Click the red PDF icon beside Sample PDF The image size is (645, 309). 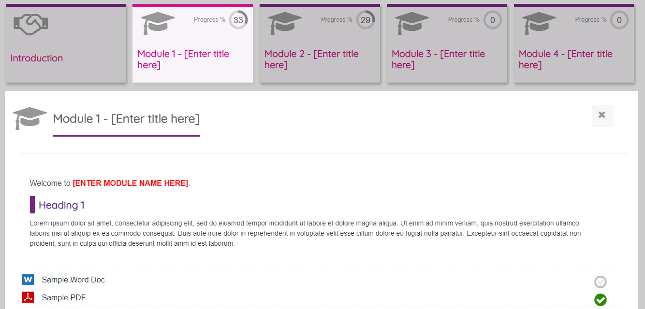(x=28, y=297)
